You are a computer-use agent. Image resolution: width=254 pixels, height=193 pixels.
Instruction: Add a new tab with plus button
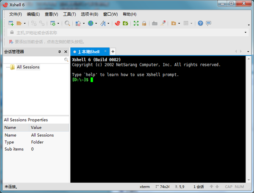click(x=113, y=52)
